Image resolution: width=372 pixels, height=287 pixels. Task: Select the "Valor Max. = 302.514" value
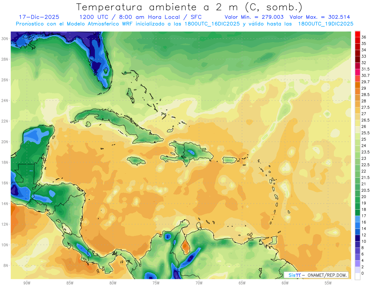click(x=320, y=17)
